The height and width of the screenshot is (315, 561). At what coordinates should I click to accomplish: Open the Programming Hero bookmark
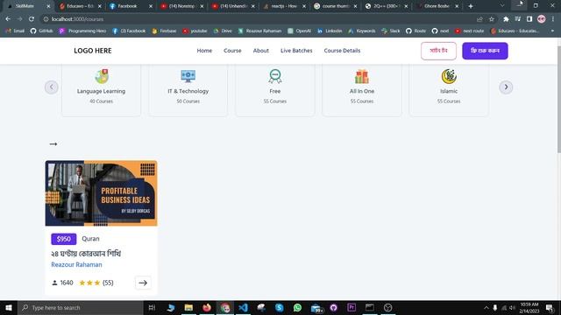coord(82,31)
